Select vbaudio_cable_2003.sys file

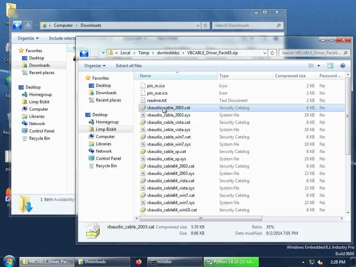click(241, 115)
